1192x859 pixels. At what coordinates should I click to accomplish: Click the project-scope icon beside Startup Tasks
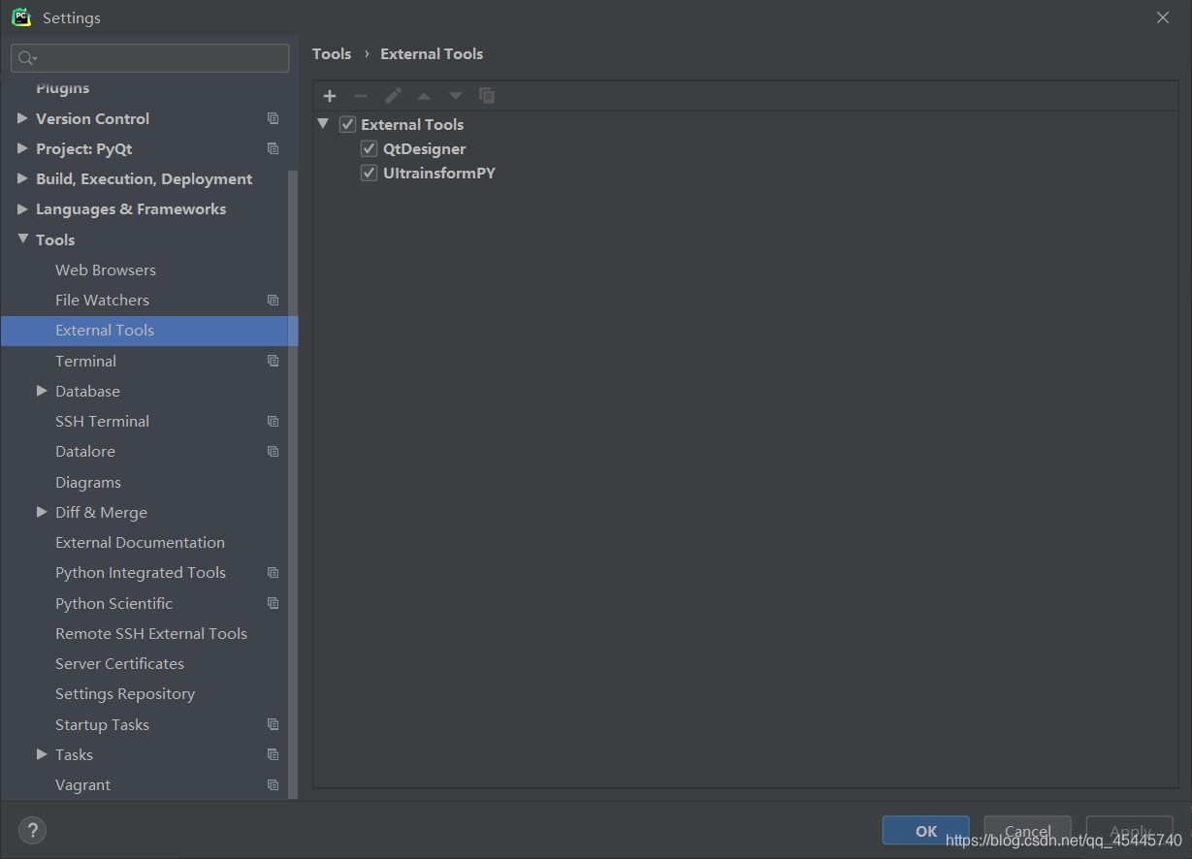coord(274,724)
